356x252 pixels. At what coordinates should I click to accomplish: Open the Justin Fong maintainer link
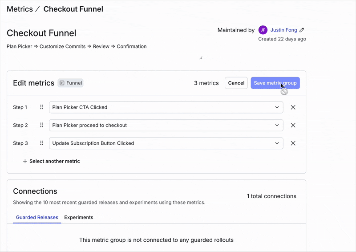pyautogui.click(x=283, y=30)
